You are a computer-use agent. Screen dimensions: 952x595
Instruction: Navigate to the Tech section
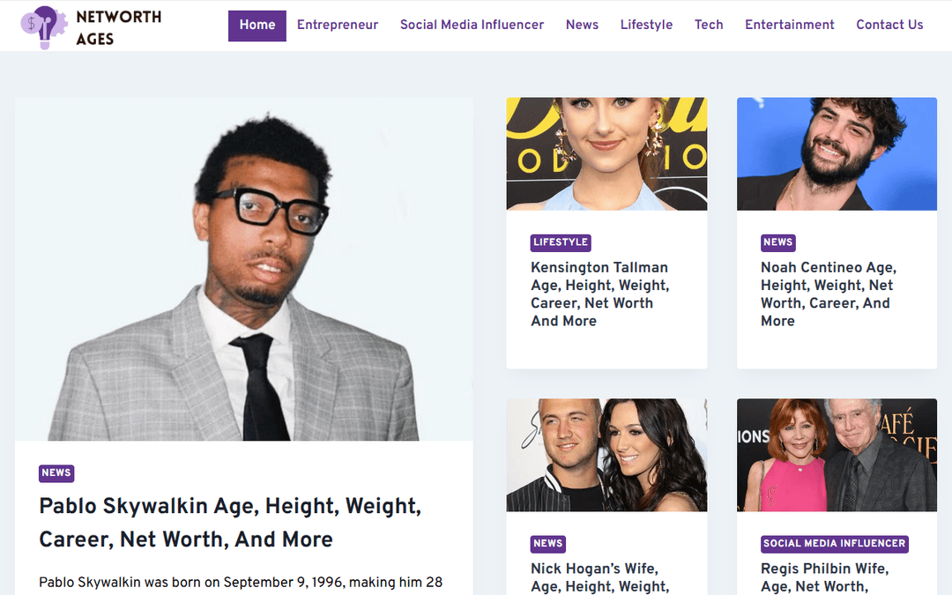coord(709,26)
